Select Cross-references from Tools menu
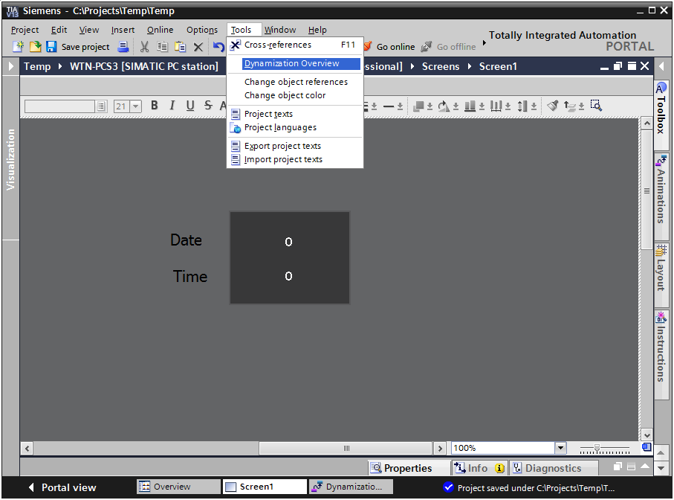Image resolution: width=674 pixels, height=500 pixels. 295,45
